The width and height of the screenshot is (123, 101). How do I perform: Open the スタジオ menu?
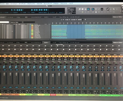pos(39,4)
